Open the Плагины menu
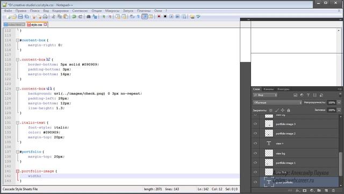The image size is (344, 194). (x=144, y=11)
